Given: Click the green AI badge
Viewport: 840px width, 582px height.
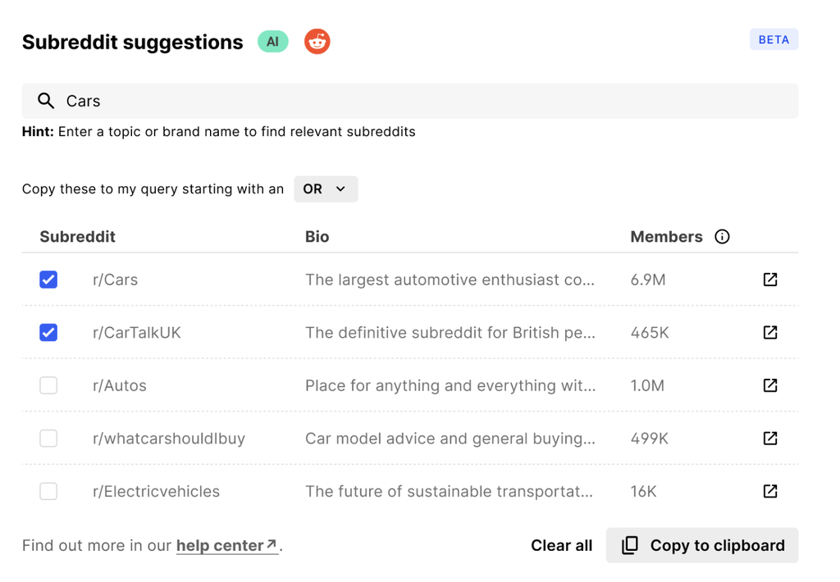Looking at the screenshot, I should (x=272, y=42).
